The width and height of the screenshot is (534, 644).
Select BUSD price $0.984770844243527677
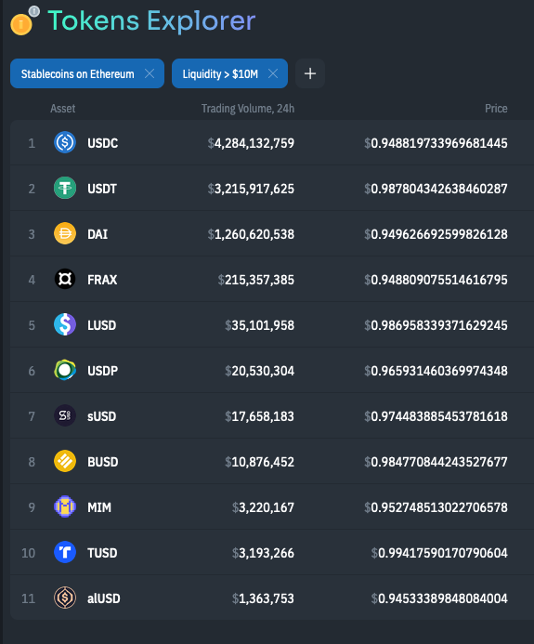(x=436, y=462)
